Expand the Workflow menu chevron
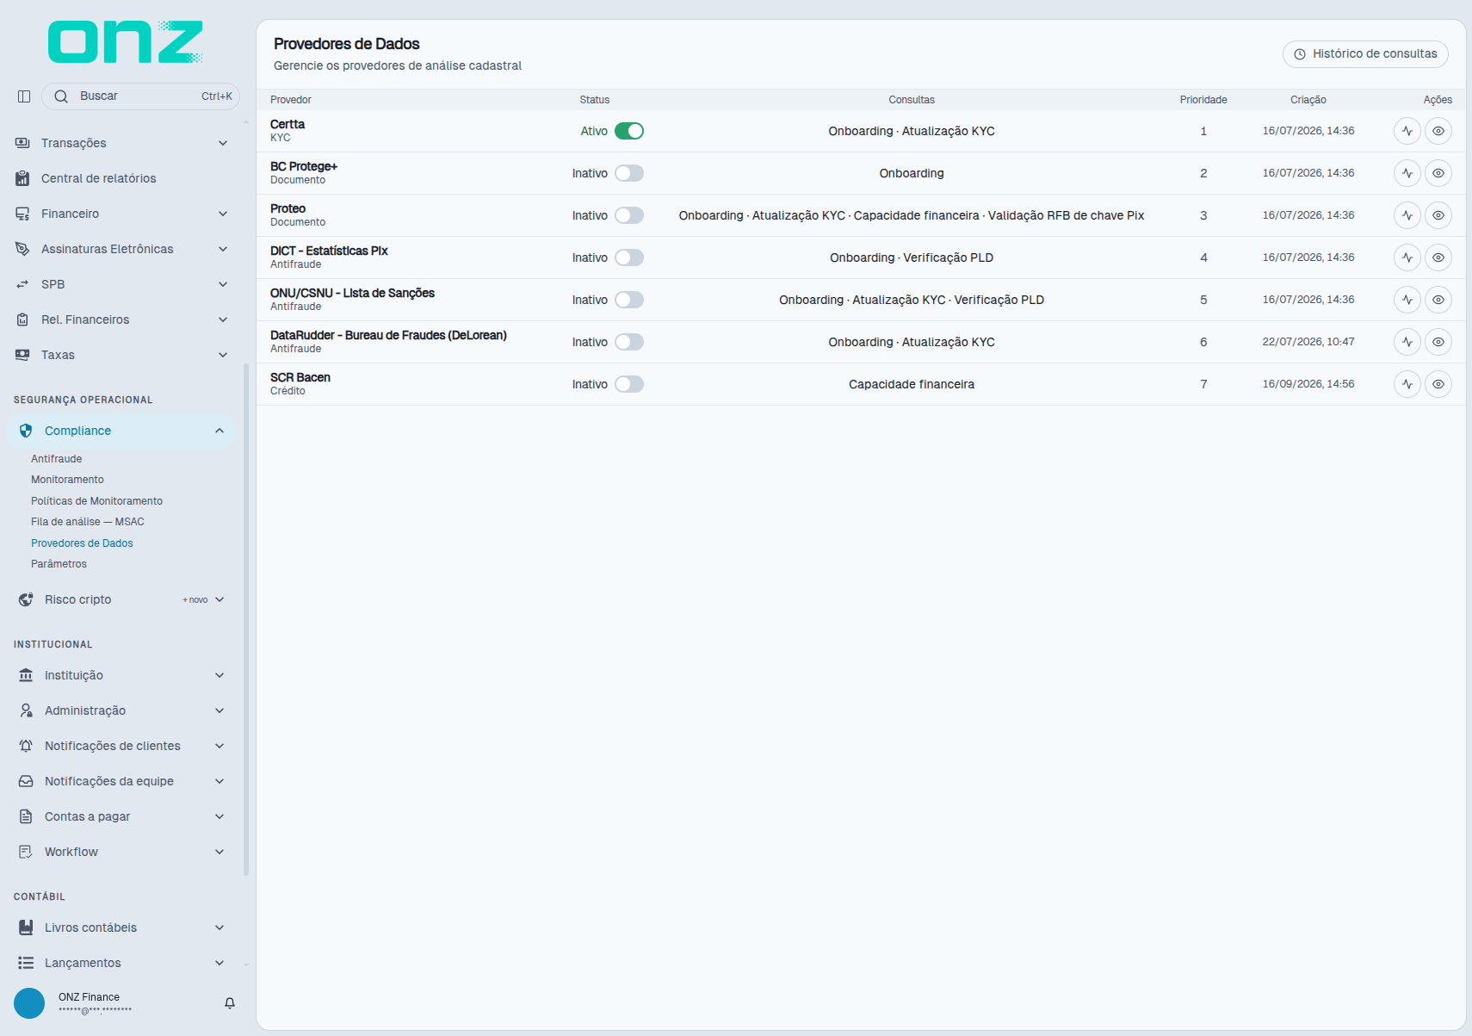 (220, 852)
